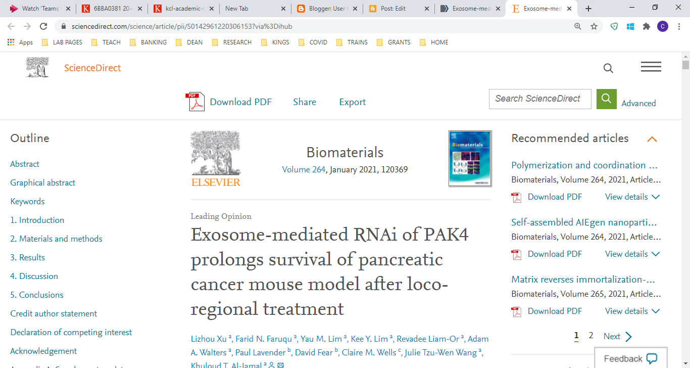Open the RESEARCH bookmark folder

click(231, 42)
